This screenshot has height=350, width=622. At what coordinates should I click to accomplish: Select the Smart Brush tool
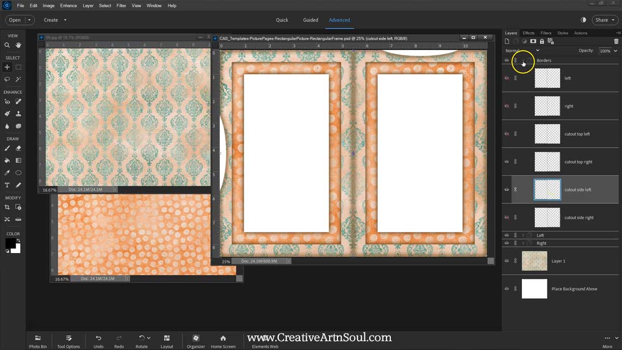7,114
